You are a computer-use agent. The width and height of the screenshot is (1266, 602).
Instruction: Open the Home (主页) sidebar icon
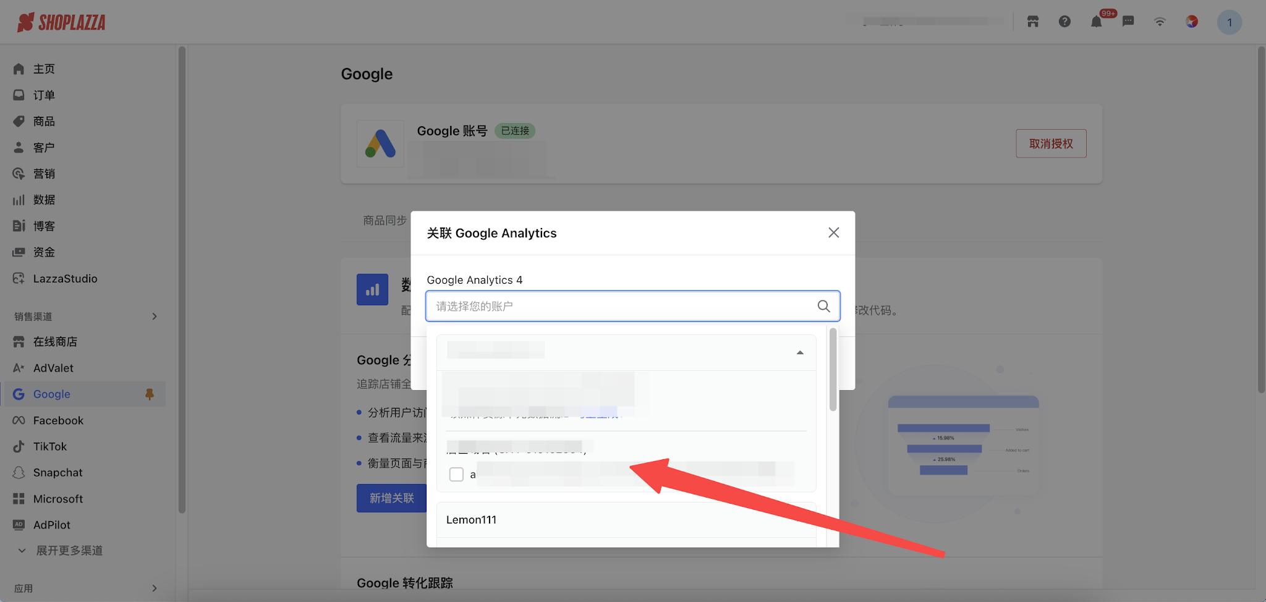(19, 69)
